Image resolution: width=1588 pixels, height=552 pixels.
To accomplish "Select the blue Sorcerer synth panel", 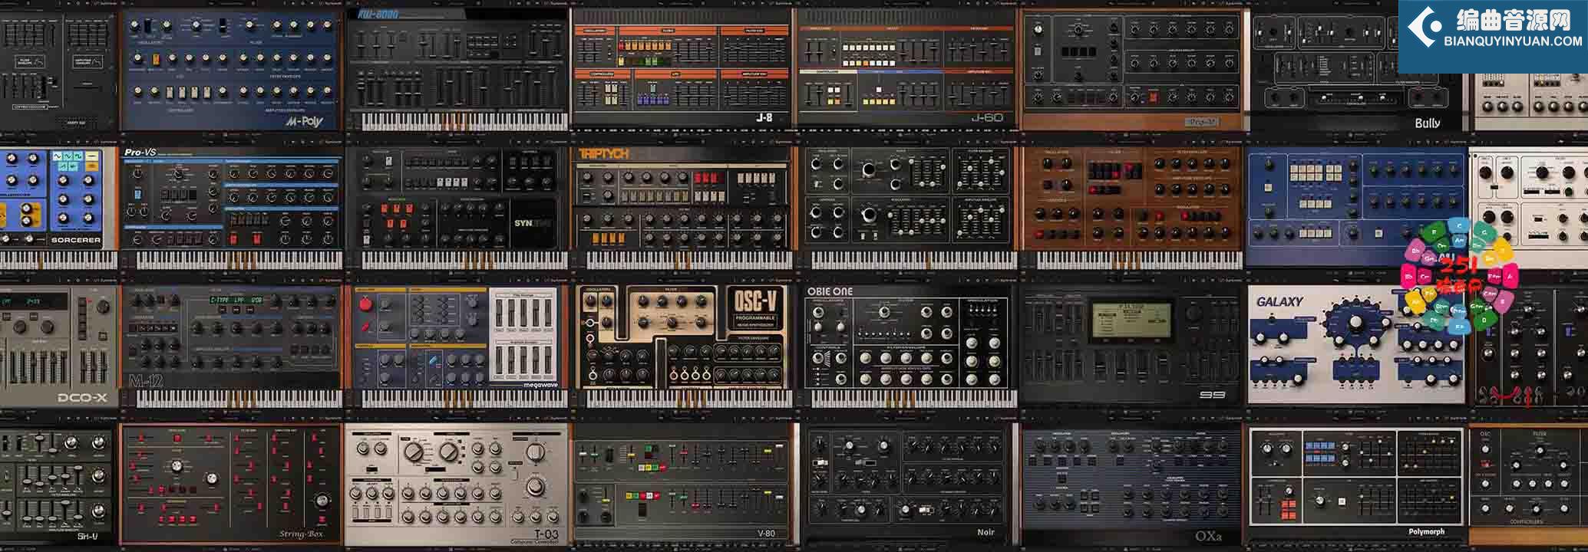I will pos(59,207).
